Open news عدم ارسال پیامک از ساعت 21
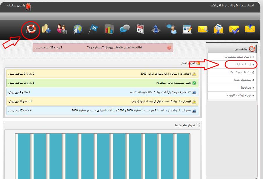Viewport: 263px width, 179px height. [x=102, y=110]
